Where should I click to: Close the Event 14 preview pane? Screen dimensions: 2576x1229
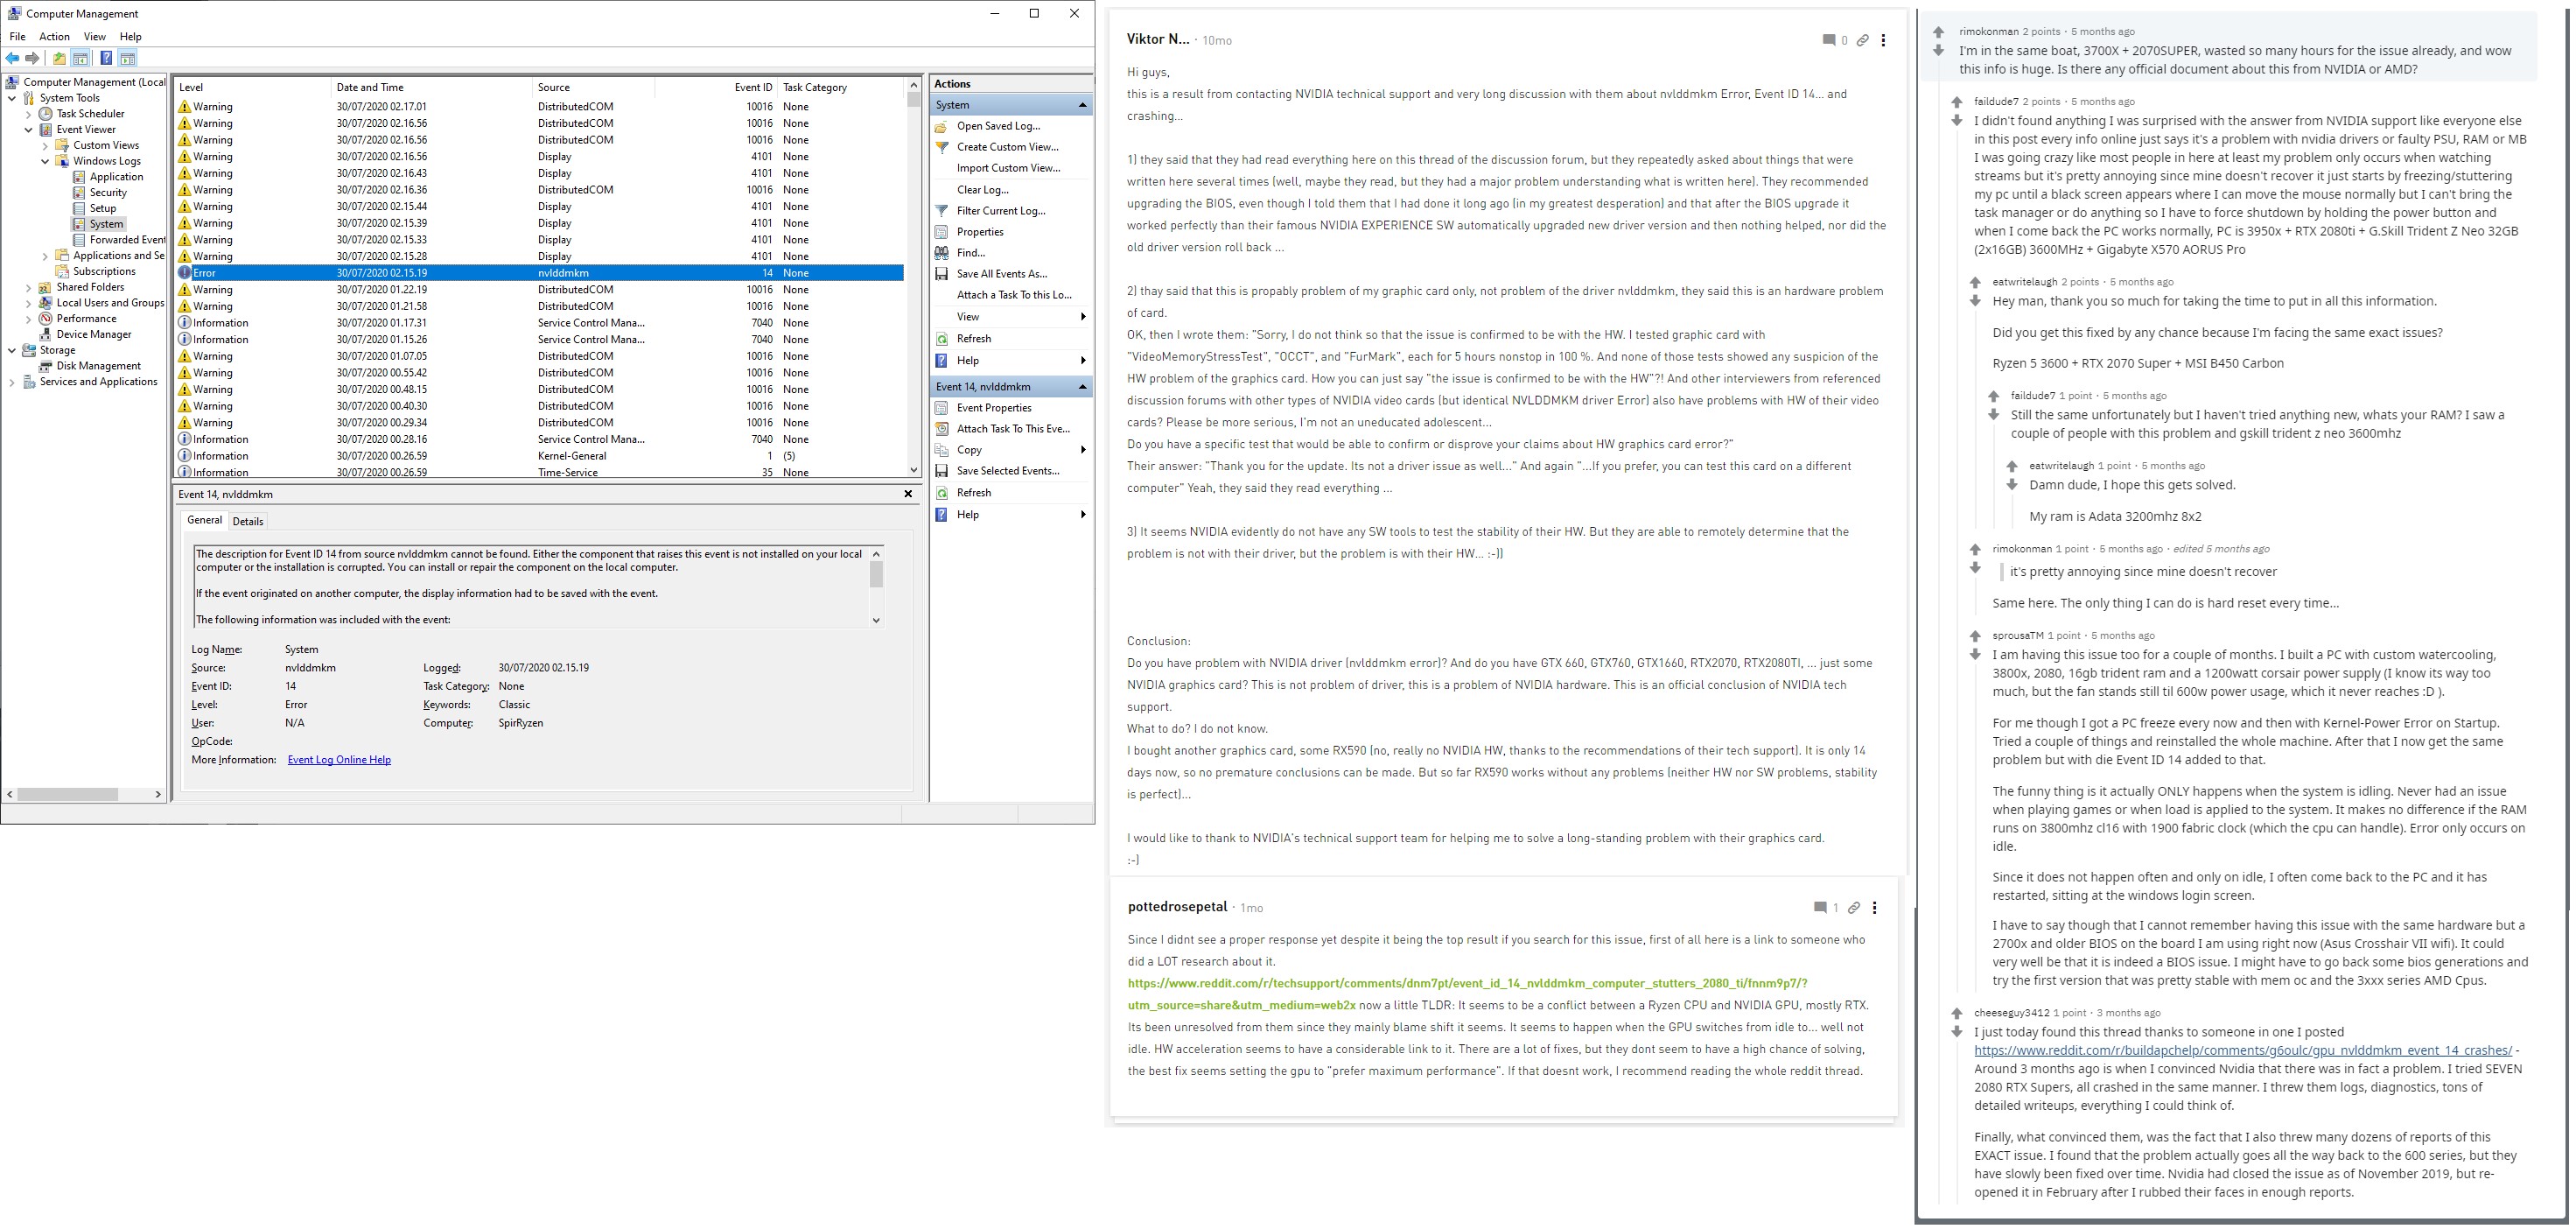908,495
